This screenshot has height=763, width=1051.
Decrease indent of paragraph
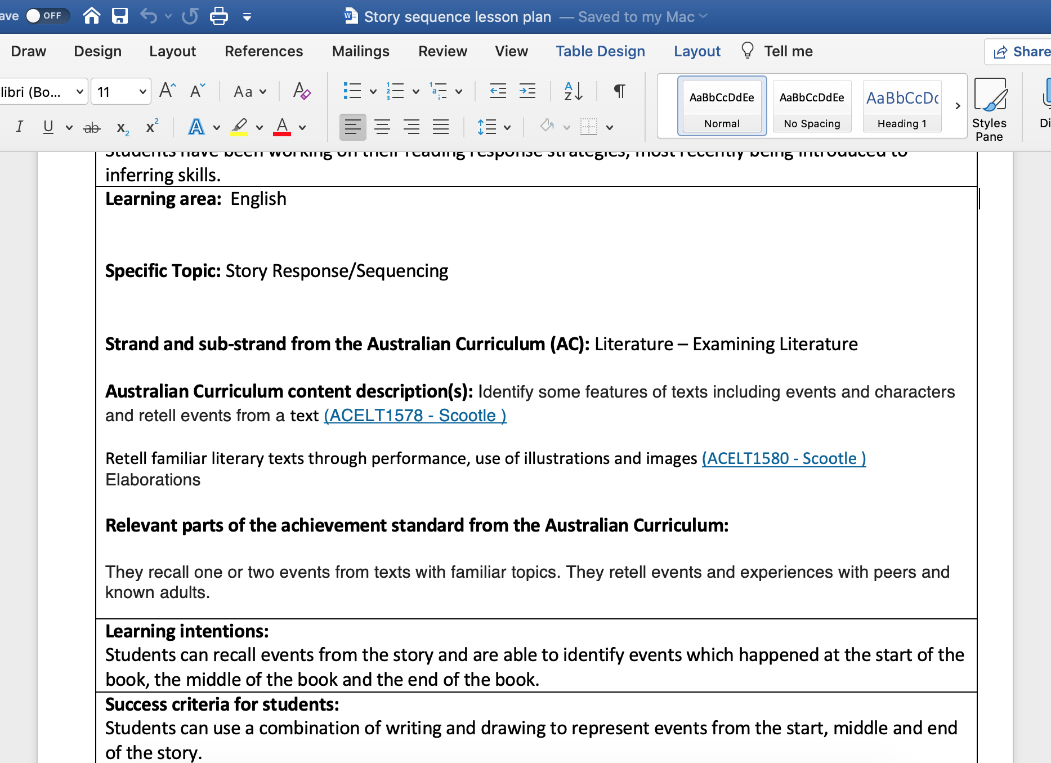point(498,91)
